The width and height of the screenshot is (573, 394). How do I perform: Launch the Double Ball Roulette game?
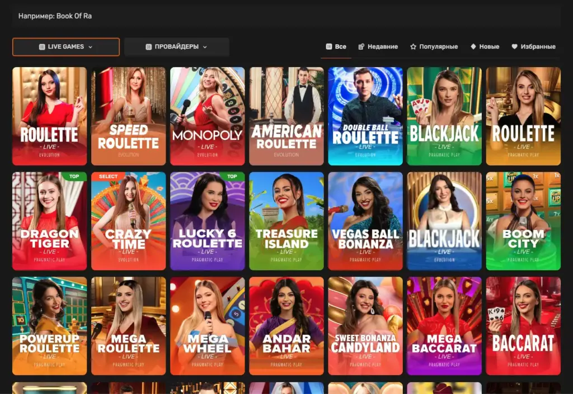click(365, 116)
